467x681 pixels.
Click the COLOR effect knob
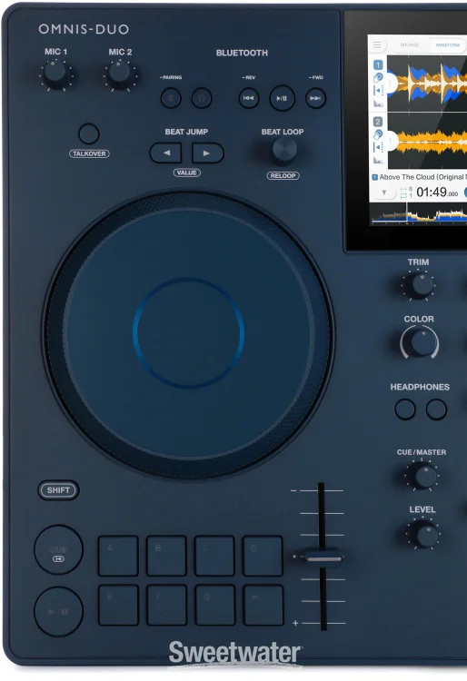[422, 343]
